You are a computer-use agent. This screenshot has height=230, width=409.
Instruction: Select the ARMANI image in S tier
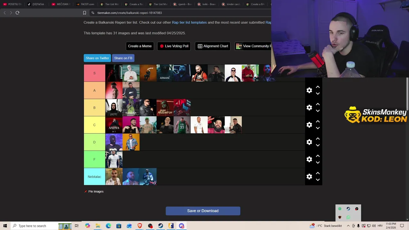click(165, 73)
